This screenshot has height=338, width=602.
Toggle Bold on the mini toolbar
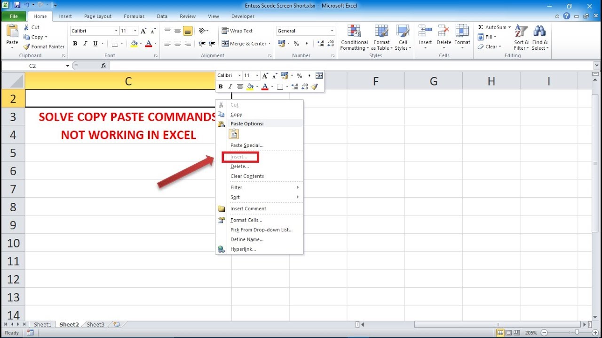tap(221, 86)
